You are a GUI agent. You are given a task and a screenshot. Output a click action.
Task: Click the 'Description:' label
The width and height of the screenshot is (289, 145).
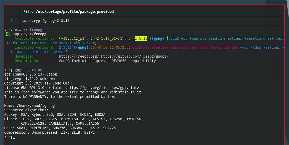(x=27, y=61)
